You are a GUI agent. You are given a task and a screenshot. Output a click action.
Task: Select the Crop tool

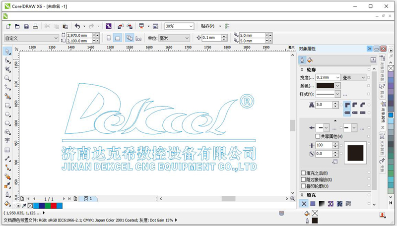pos(7,69)
